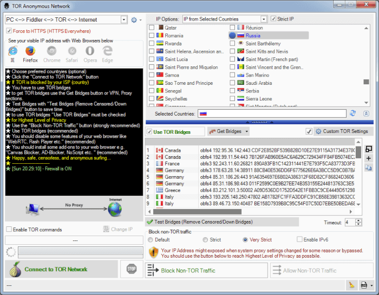Click Connect to TOR Network button
This screenshot has width=379, height=295.
61,269
